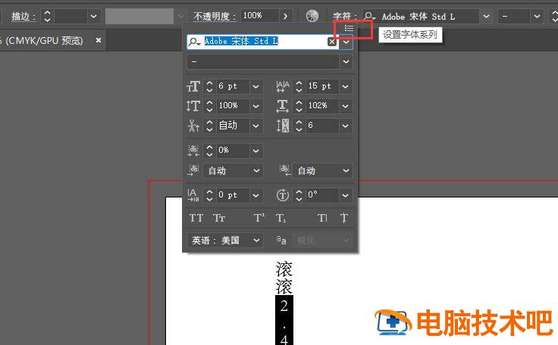This screenshot has width=558, height=345.
Task: Click the opacity 100% input field
Action: click(x=260, y=16)
